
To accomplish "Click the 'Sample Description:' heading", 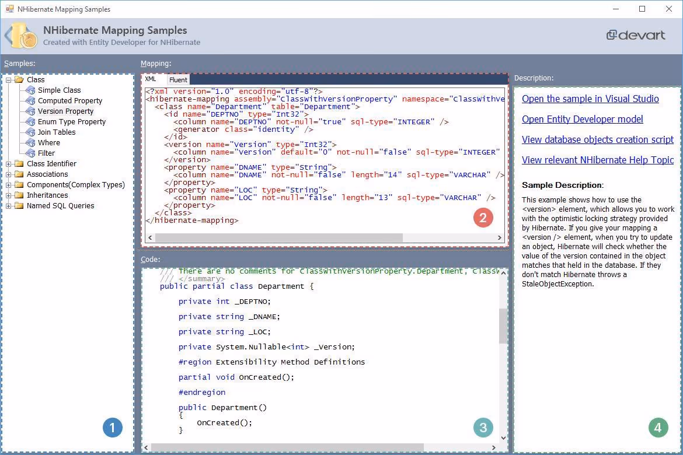I will pos(563,185).
